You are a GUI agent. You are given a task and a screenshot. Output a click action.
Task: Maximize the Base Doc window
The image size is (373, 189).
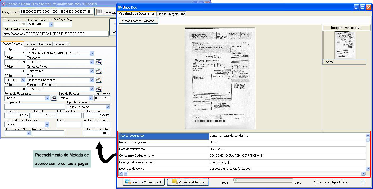(362, 7)
